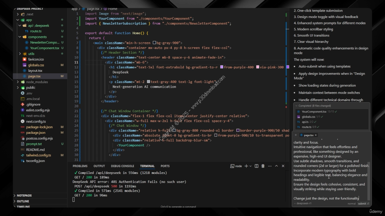This screenshot has height=216, width=385.
Task: Open the .gitignore file
Action: pos(33,104)
